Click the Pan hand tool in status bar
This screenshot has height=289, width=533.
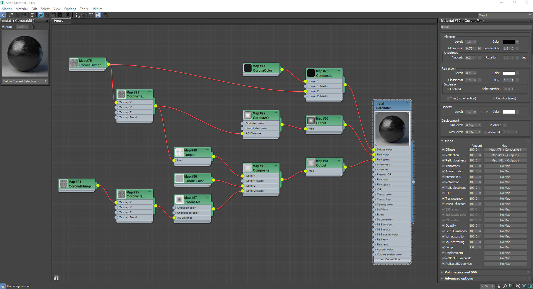[499, 286]
